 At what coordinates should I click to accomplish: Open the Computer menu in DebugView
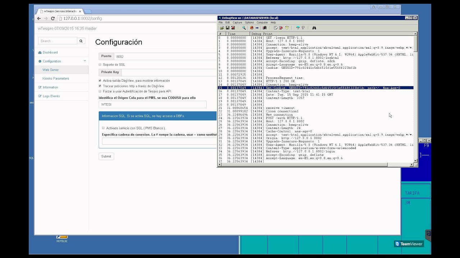pyautogui.click(x=262, y=23)
